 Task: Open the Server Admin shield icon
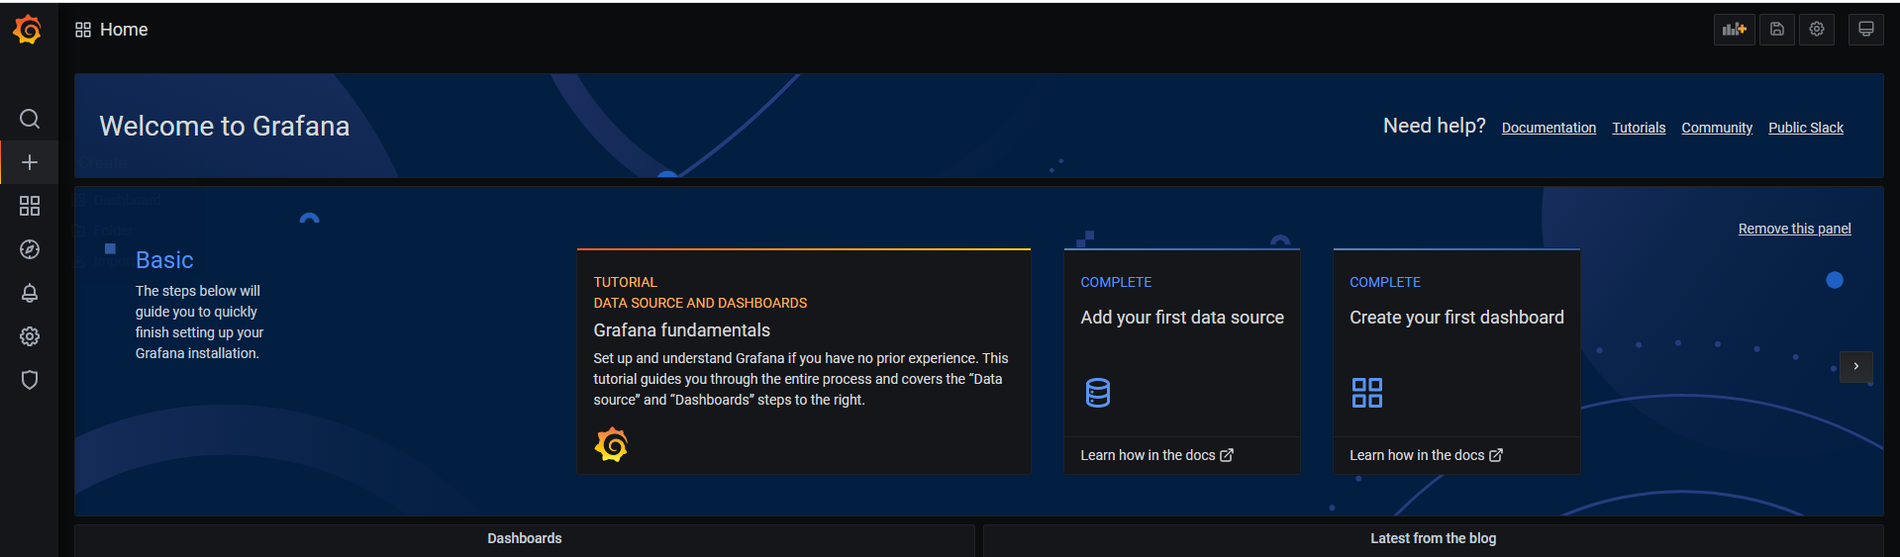point(30,380)
